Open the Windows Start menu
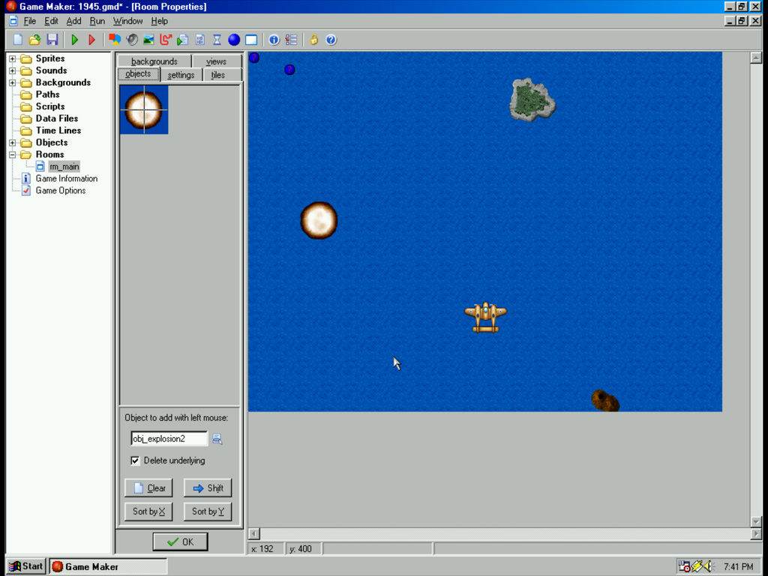Viewport: 768px width, 576px height. [26, 566]
